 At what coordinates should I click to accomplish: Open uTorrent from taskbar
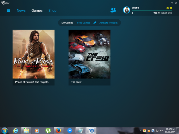click(x=48, y=131)
